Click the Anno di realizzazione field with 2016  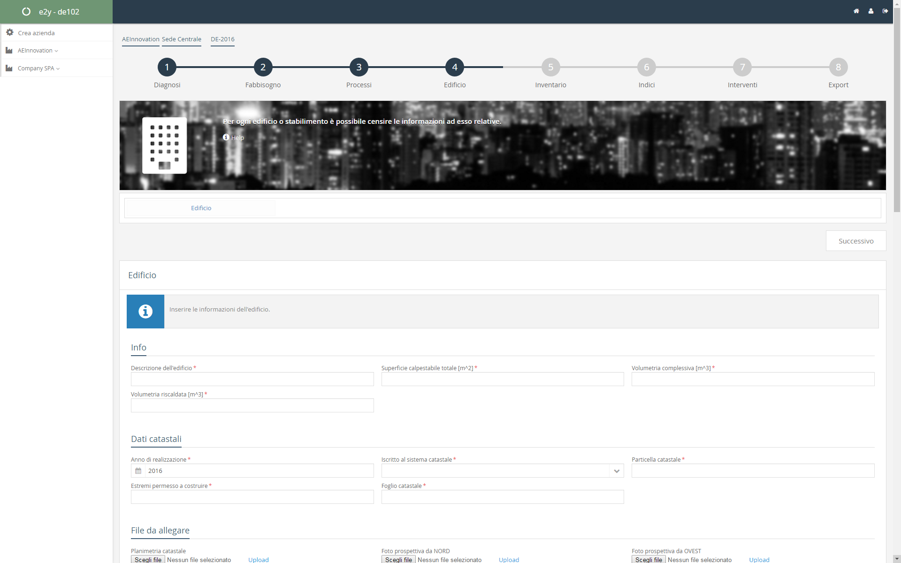tap(252, 471)
